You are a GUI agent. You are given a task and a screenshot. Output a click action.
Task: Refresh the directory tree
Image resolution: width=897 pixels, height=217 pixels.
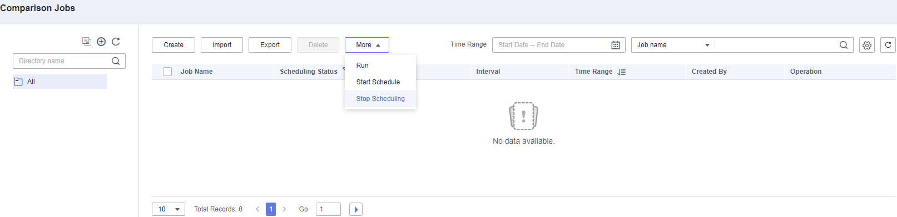[x=116, y=42]
